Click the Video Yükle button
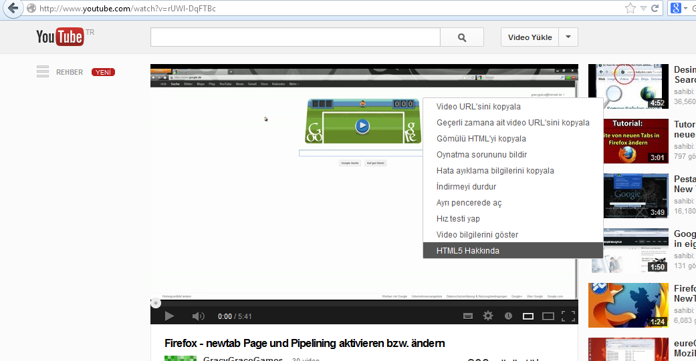 coord(530,37)
